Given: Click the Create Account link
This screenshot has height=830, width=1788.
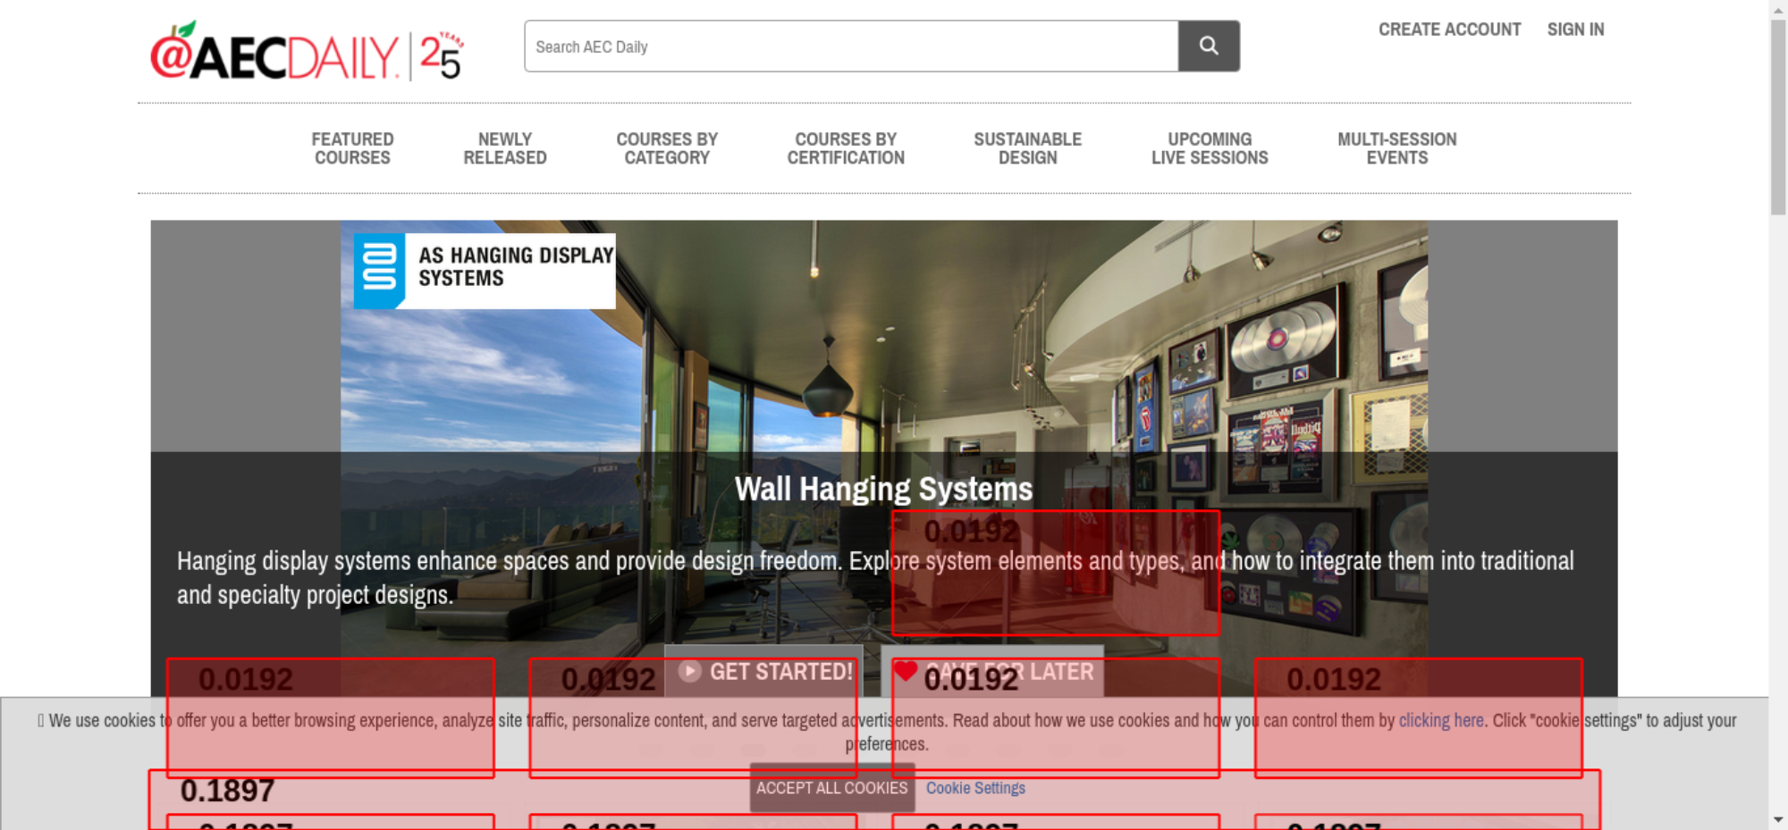Looking at the screenshot, I should [x=1449, y=29].
